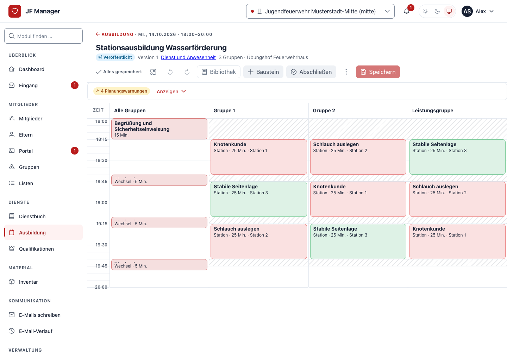Open Qualifikationen in the sidebar
507x352 pixels.
click(x=44, y=249)
